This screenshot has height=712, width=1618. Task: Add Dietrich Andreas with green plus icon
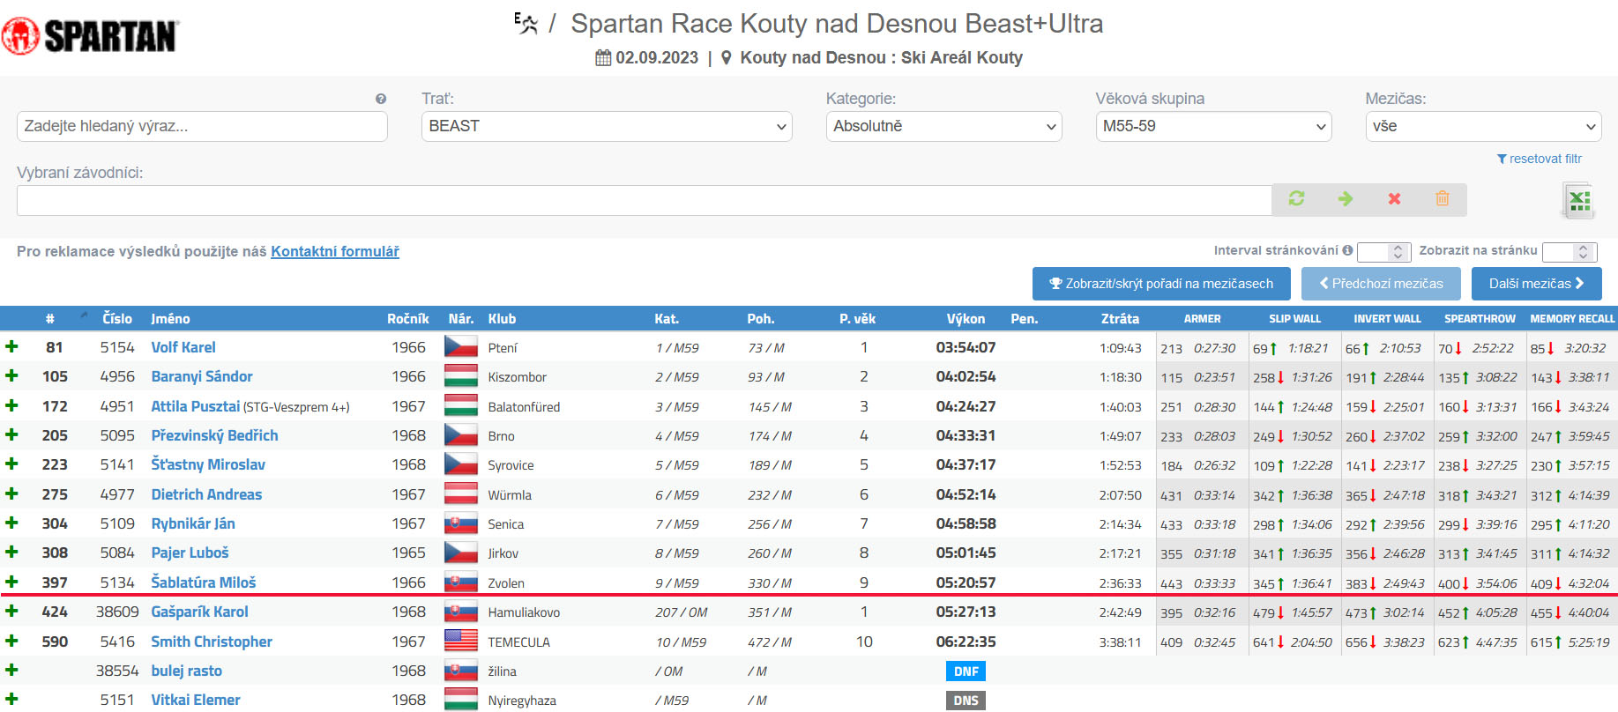point(11,493)
